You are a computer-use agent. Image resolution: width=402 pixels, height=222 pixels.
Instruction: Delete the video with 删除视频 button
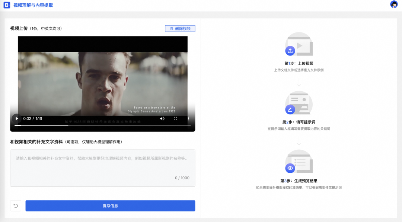180,28
